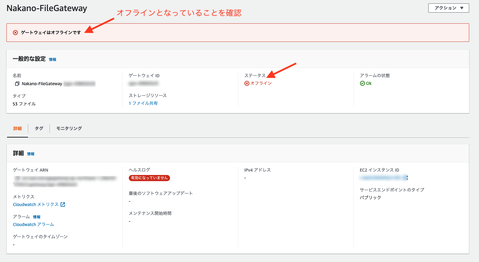This screenshot has width=479, height=262.
Task: Open the アクション dropdown menu
Action: 449,8
